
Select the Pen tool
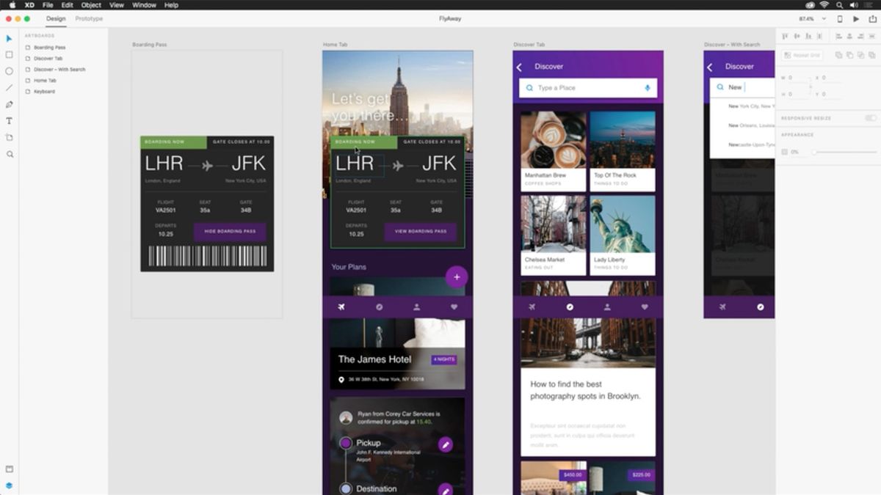click(9, 104)
